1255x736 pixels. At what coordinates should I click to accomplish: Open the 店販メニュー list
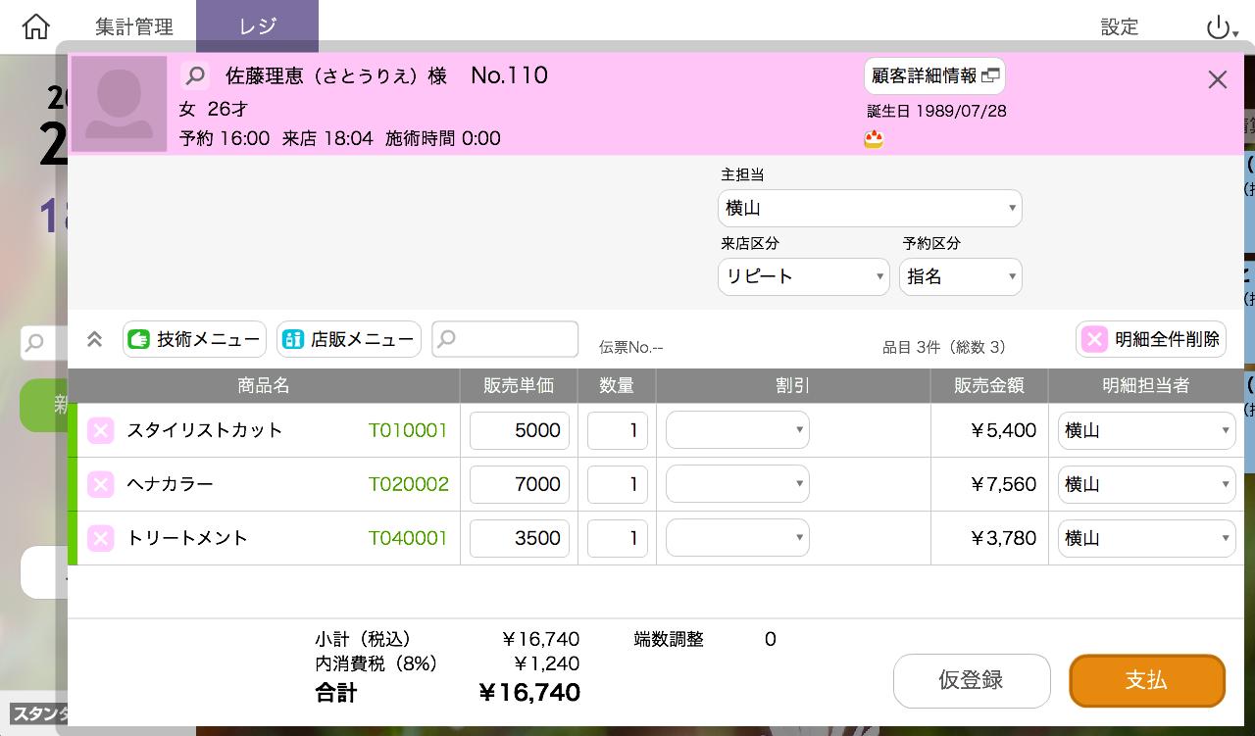349,339
